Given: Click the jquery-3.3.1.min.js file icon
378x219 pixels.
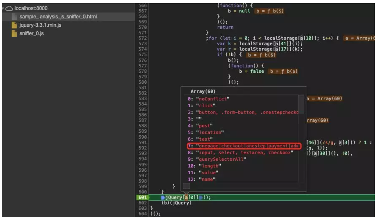Looking at the screenshot, I should click(x=14, y=25).
